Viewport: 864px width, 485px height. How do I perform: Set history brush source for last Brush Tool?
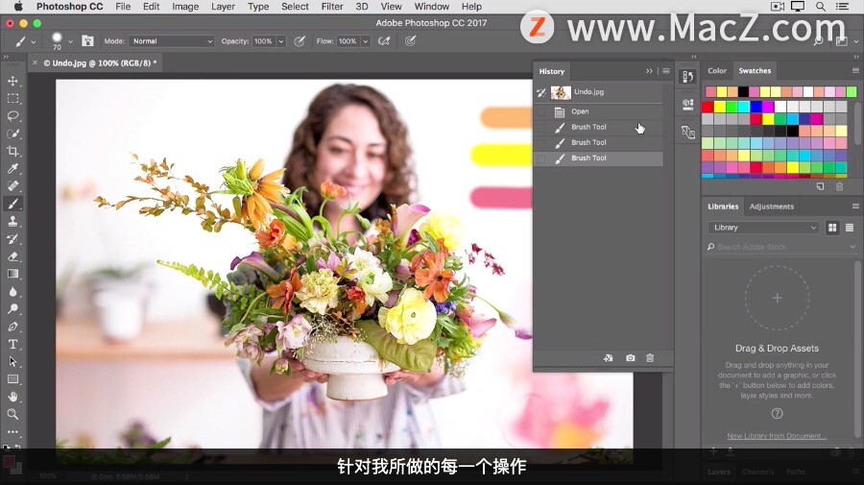point(541,158)
